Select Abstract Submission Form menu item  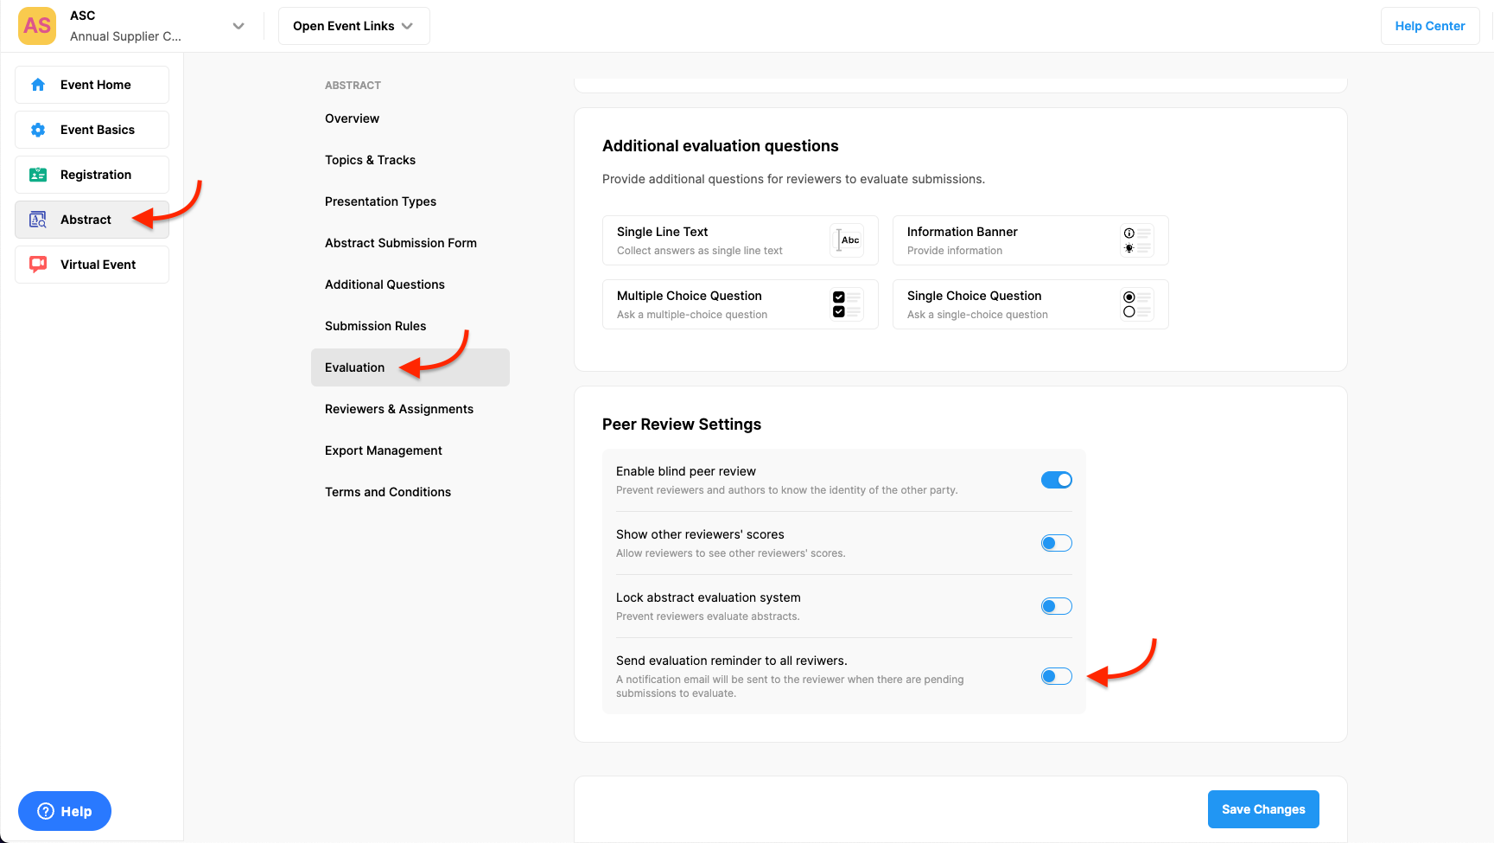400,243
